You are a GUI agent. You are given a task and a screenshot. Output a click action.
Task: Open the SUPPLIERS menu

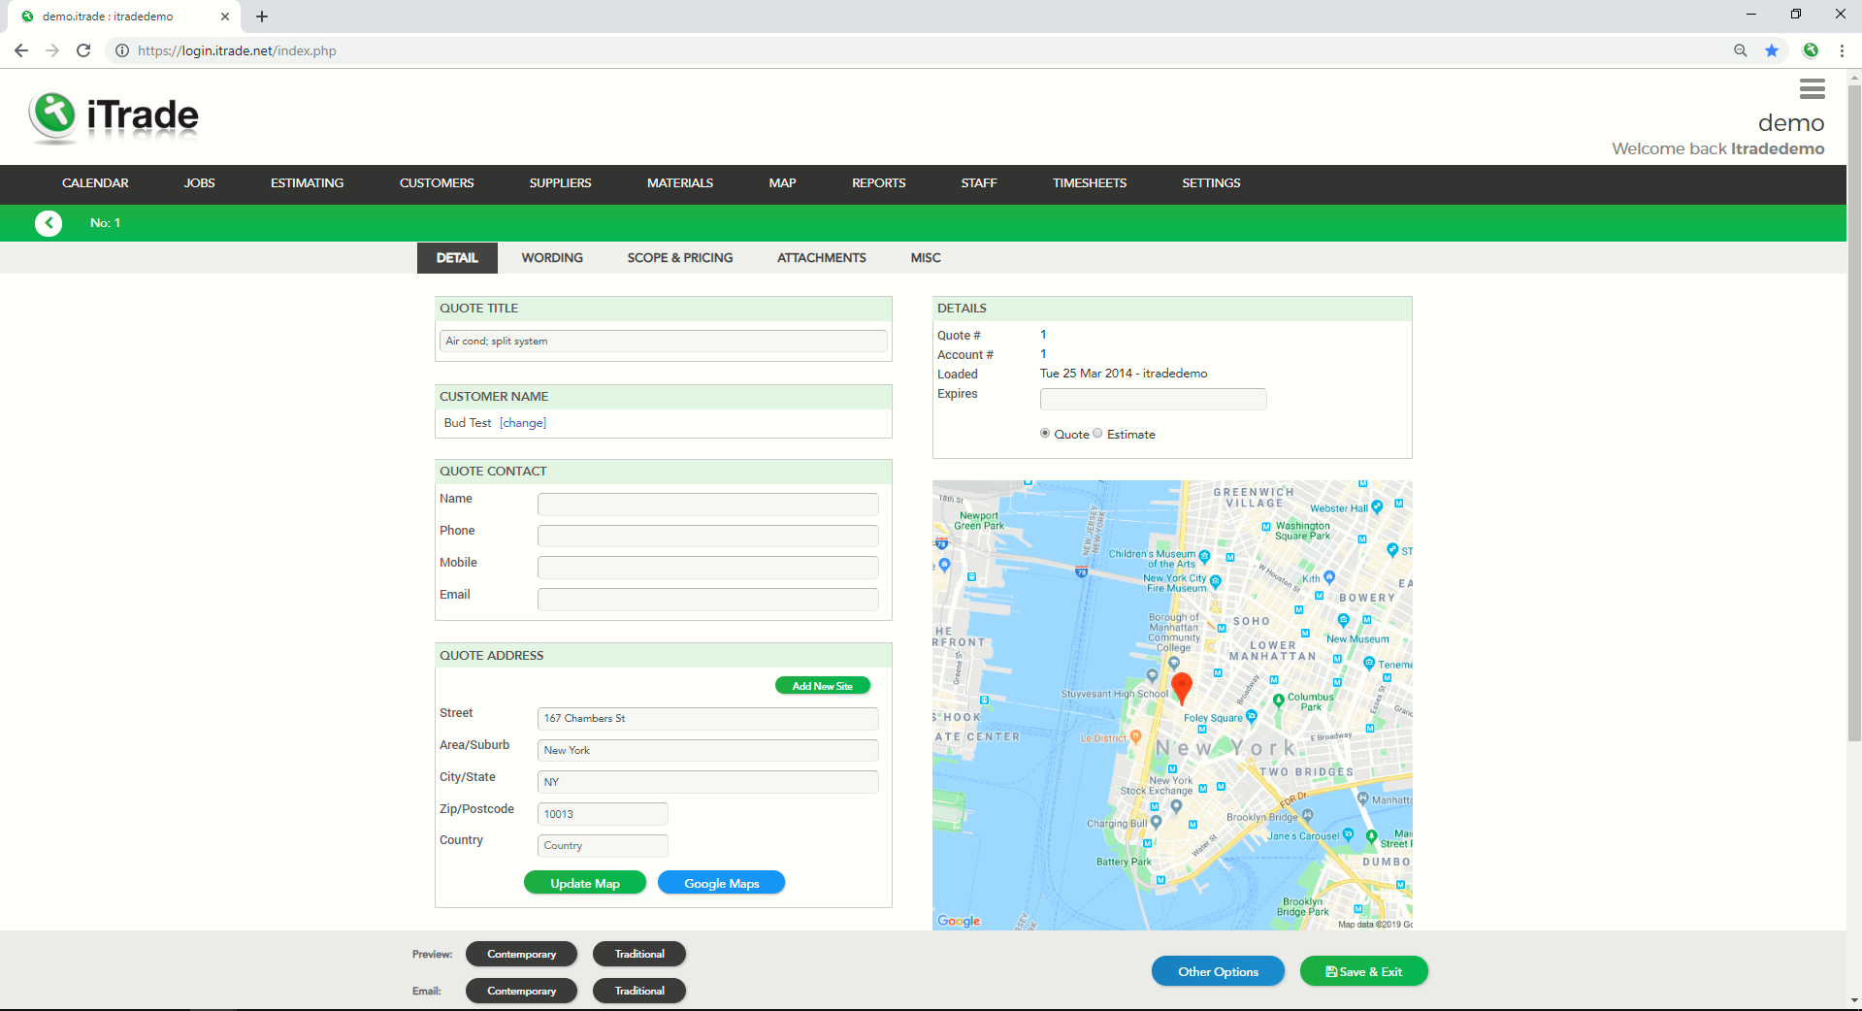560,183
